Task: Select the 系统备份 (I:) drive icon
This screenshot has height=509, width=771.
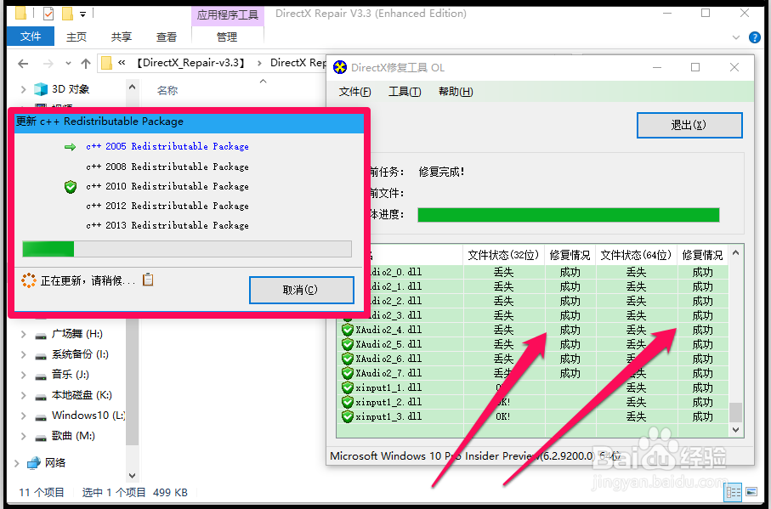Action: [41, 356]
